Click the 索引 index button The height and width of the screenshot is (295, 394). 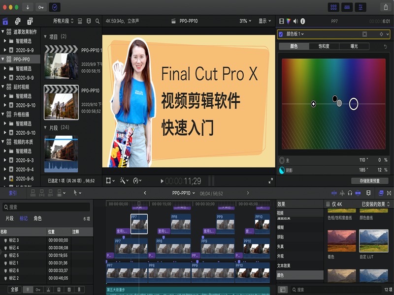[x=13, y=193]
